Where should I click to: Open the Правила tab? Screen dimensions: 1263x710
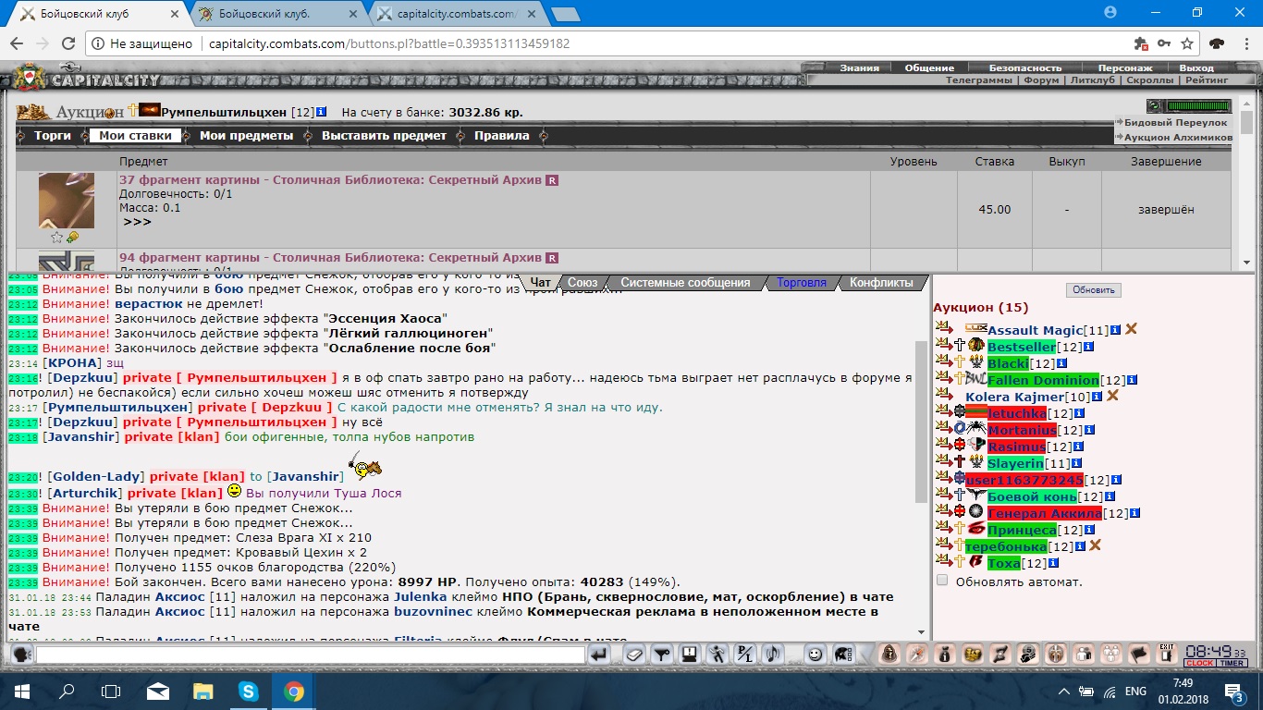502,136
